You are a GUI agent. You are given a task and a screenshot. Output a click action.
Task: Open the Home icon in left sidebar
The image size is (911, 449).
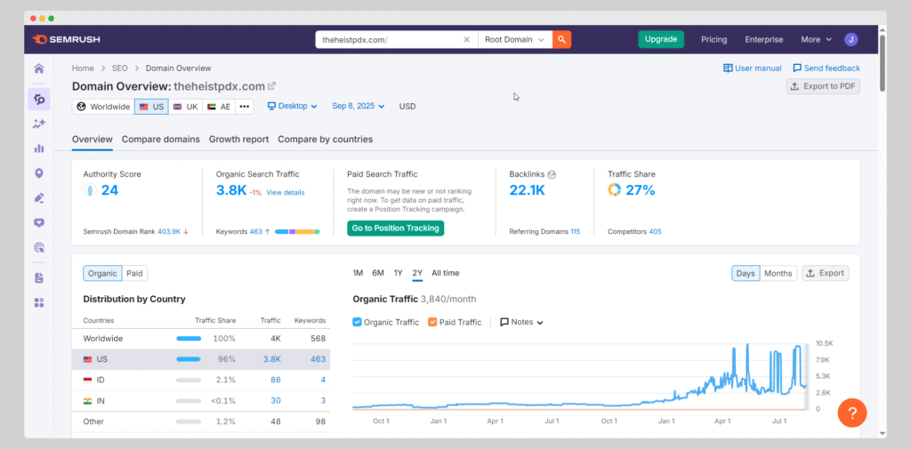point(38,68)
